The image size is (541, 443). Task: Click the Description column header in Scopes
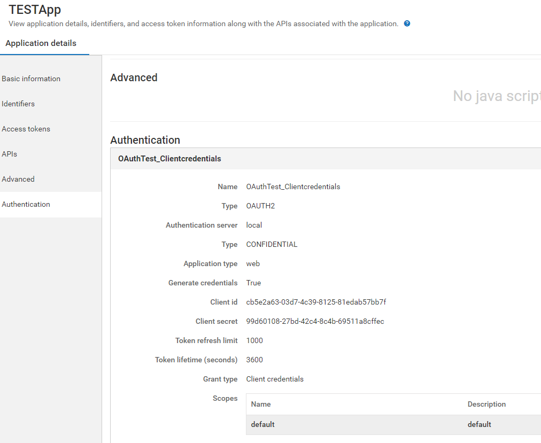486,404
